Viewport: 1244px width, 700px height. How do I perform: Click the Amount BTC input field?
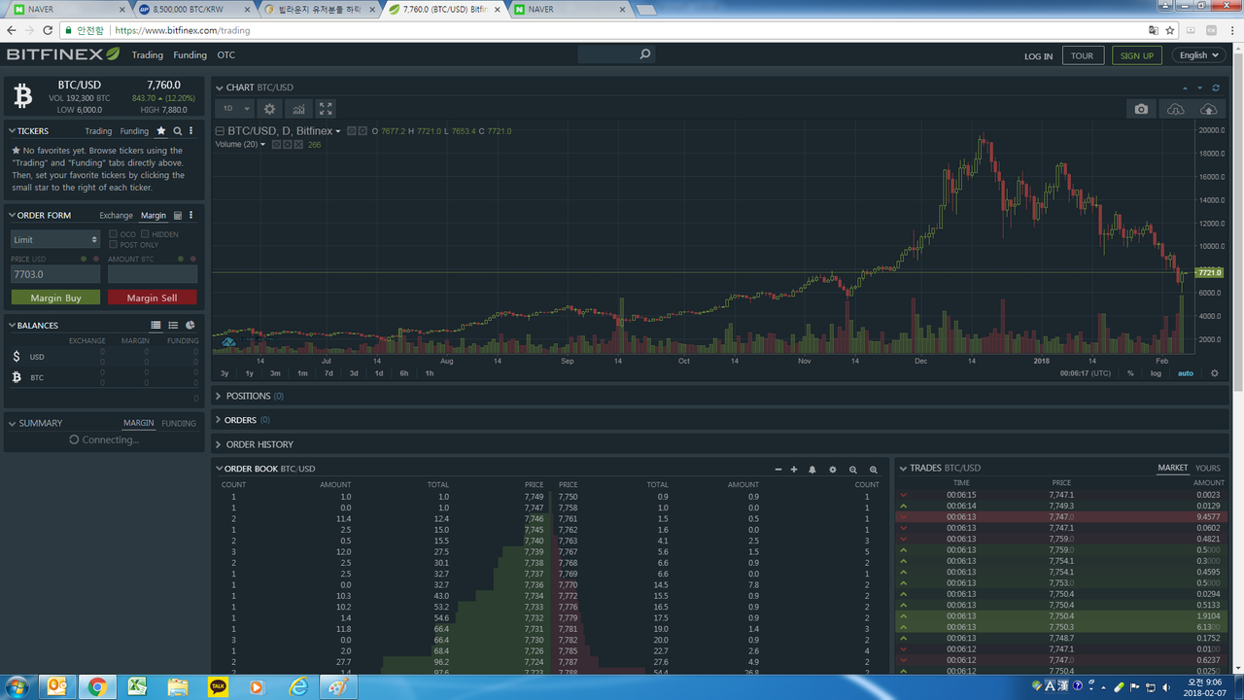(x=152, y=275)
